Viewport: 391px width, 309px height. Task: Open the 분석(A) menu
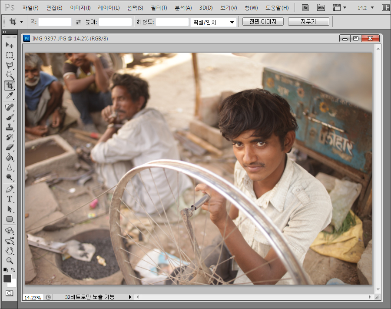pos(183,8)
